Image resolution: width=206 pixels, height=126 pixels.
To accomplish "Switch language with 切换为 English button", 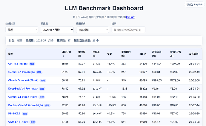I will [x=194, y=4].
